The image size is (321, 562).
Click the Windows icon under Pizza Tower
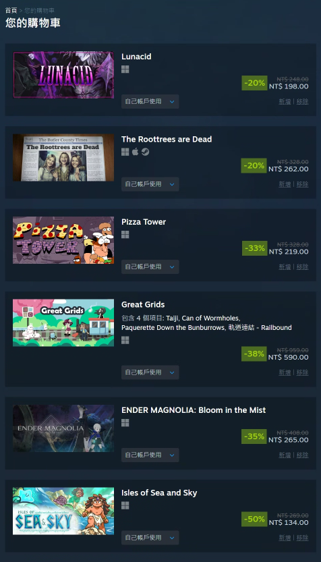click(x=125, y=235)
